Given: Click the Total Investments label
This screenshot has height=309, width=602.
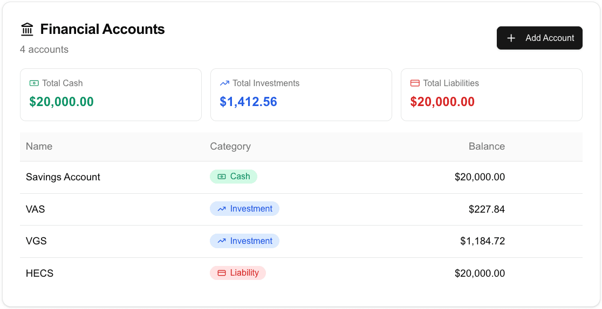Looking at the screenshot, I should click(x=266, y=83).
